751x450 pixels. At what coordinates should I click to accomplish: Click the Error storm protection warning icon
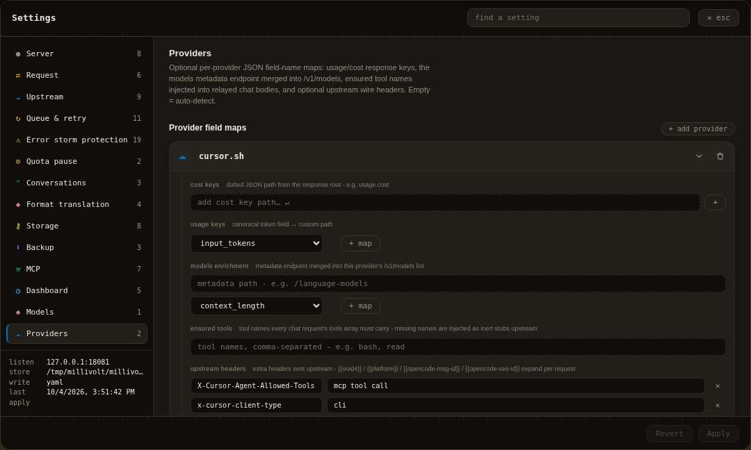[17, 140]
